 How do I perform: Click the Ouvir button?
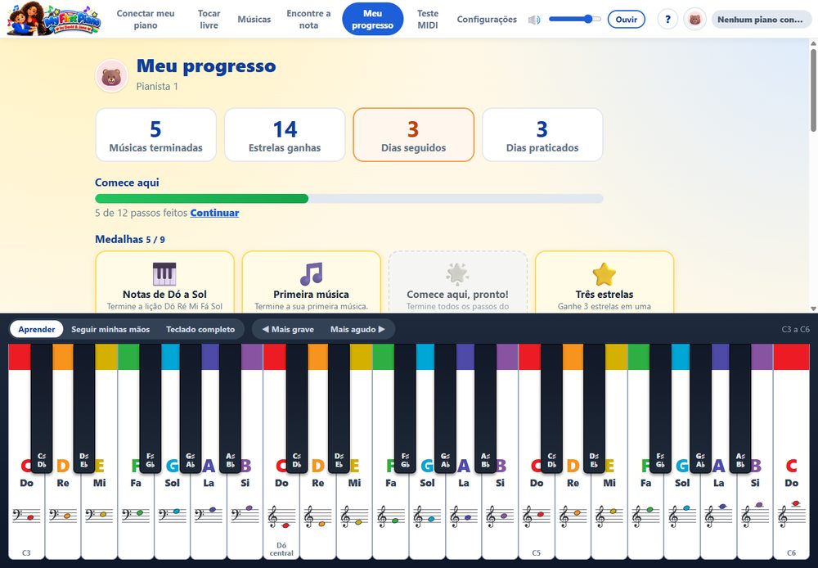tap(626, 20)
